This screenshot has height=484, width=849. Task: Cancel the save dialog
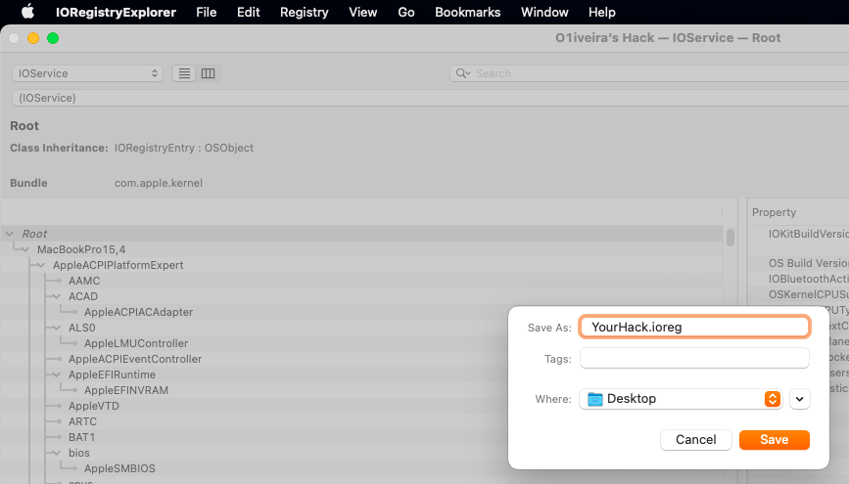coord(696,440)
